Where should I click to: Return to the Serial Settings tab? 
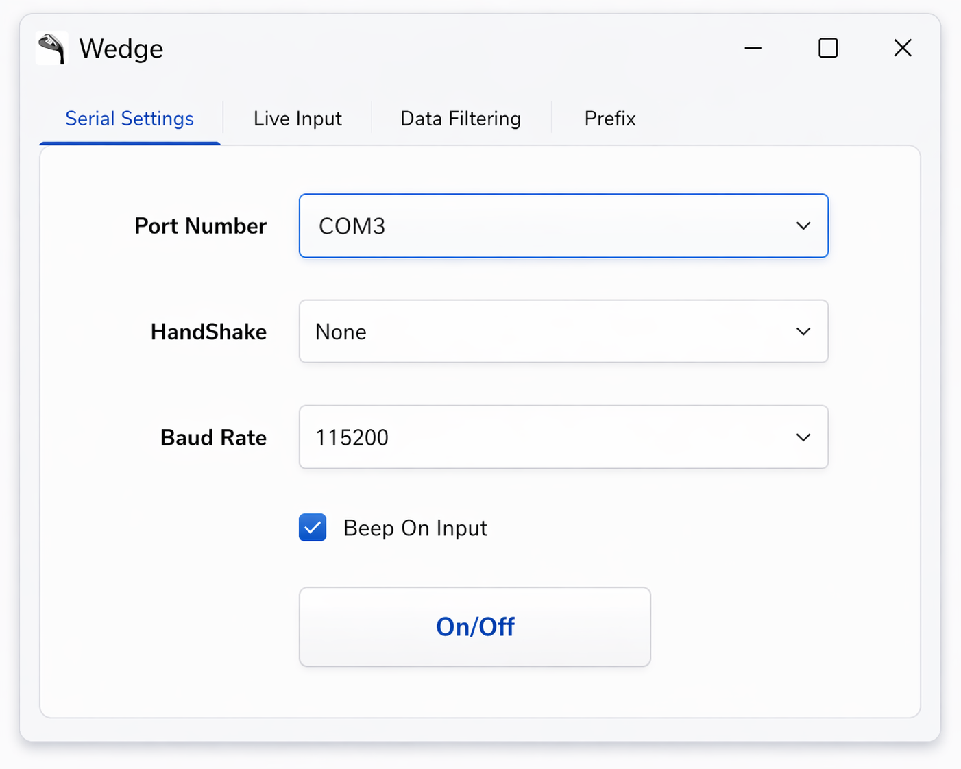[129, 118]
